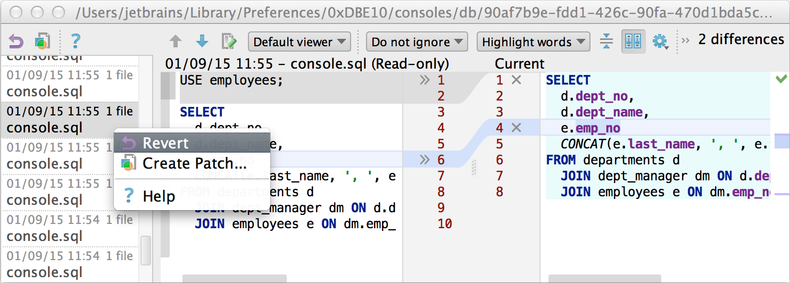Click the history list vertical scrollbar
This screenshot has width=790, height=283.
point(145,251)
